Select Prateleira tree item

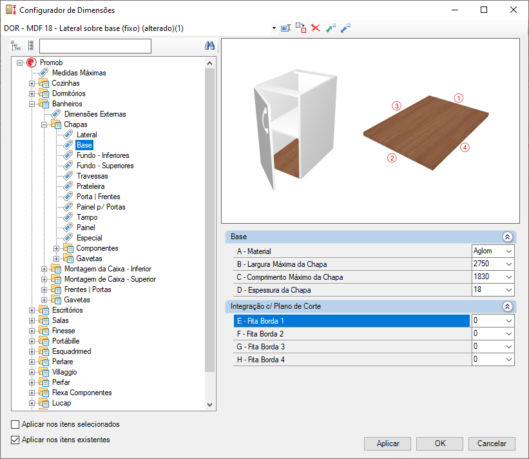click(x=90, y=186)
